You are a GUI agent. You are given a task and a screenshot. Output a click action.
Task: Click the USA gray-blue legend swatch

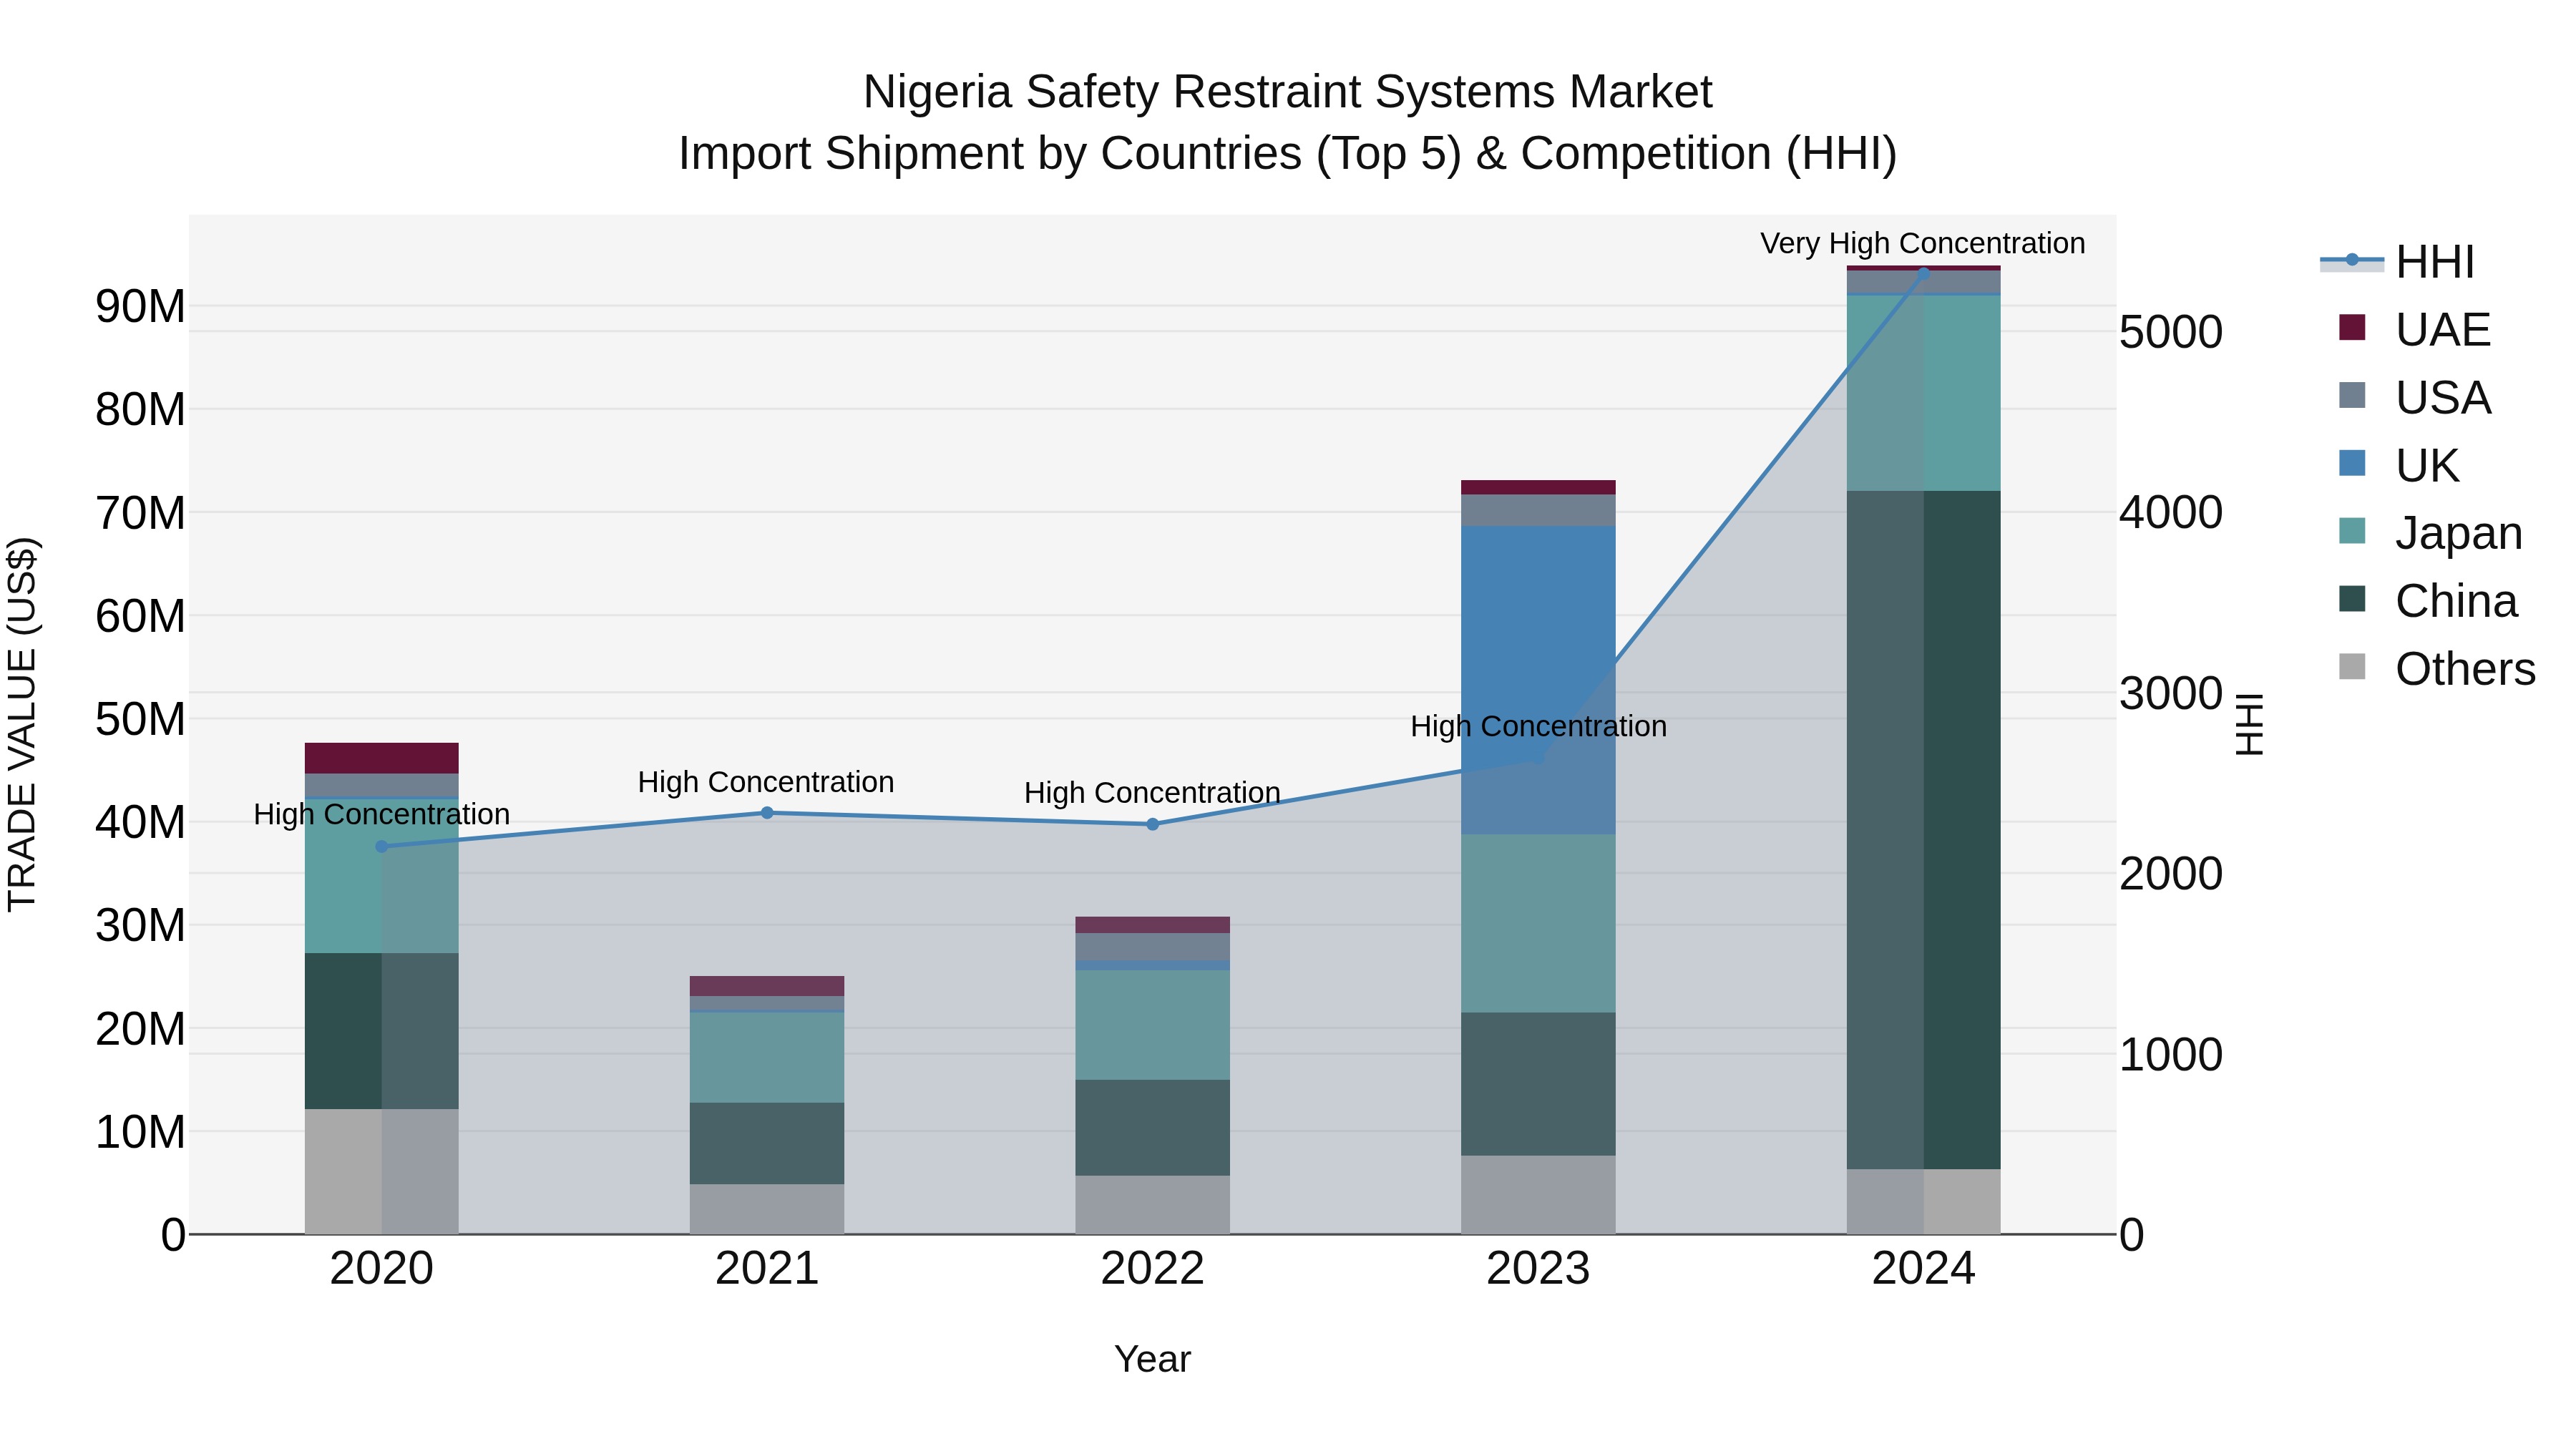pos(2352,396)
